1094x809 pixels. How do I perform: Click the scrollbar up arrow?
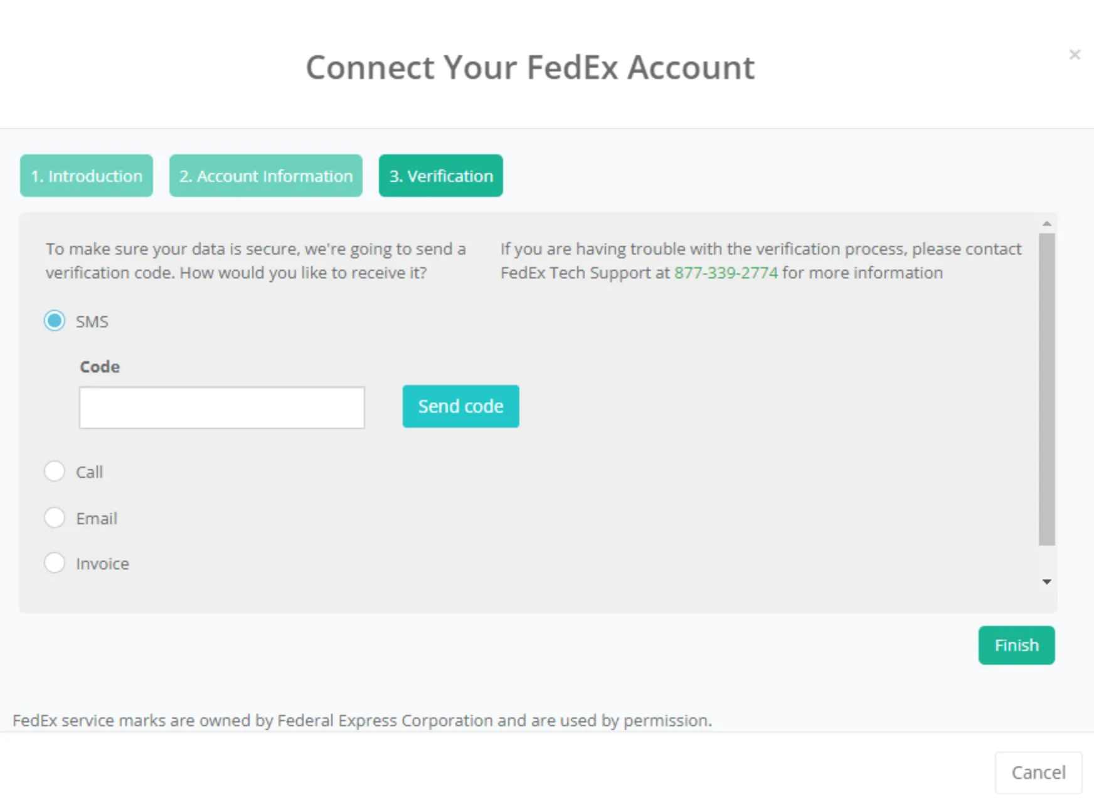tap(1047, 223)
